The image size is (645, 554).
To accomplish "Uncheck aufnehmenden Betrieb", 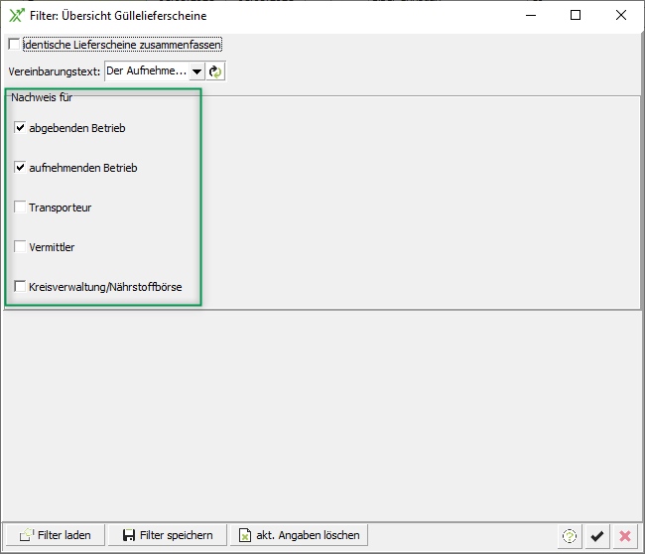I will tap(20, 168).
